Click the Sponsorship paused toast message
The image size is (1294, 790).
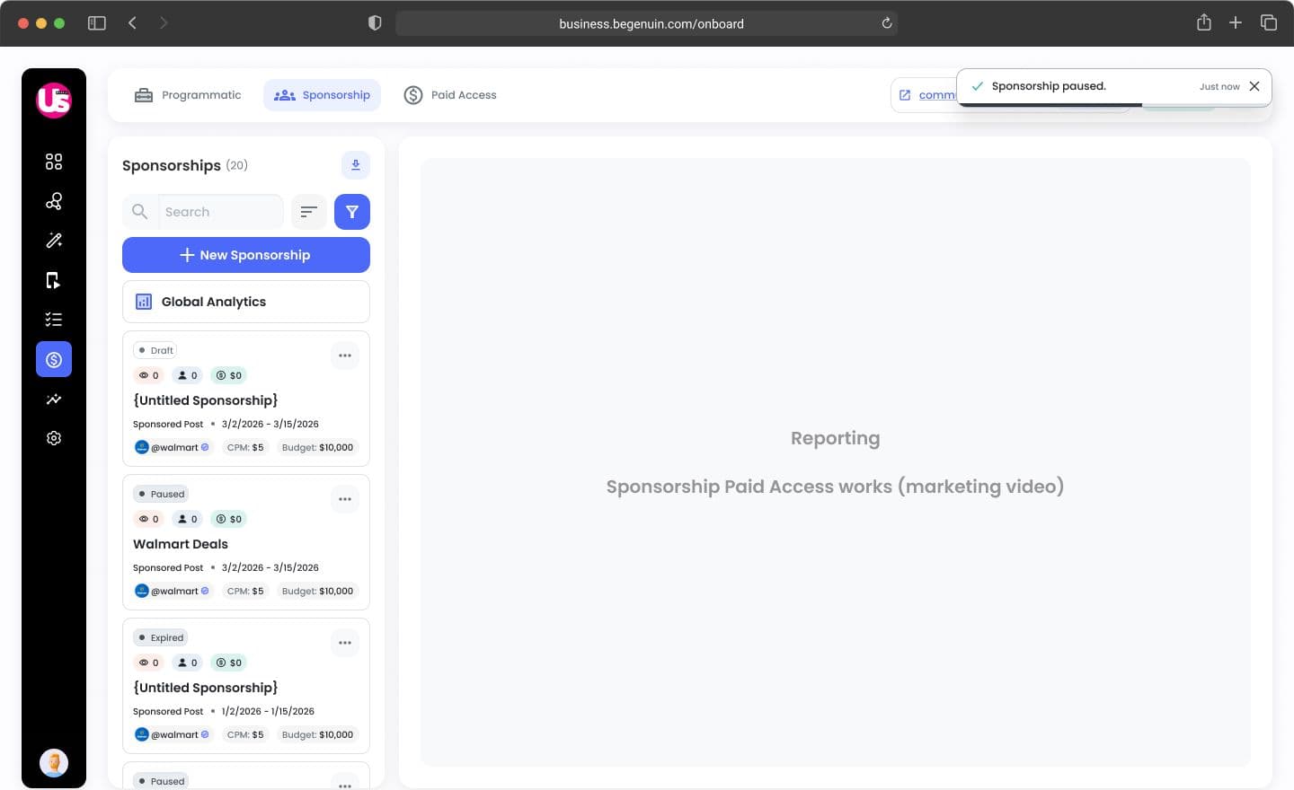(x=1049, y=86)
